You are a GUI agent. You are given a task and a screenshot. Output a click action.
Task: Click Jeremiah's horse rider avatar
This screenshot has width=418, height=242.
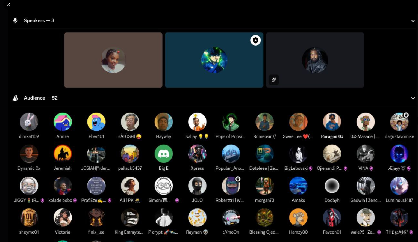[63, 154]
